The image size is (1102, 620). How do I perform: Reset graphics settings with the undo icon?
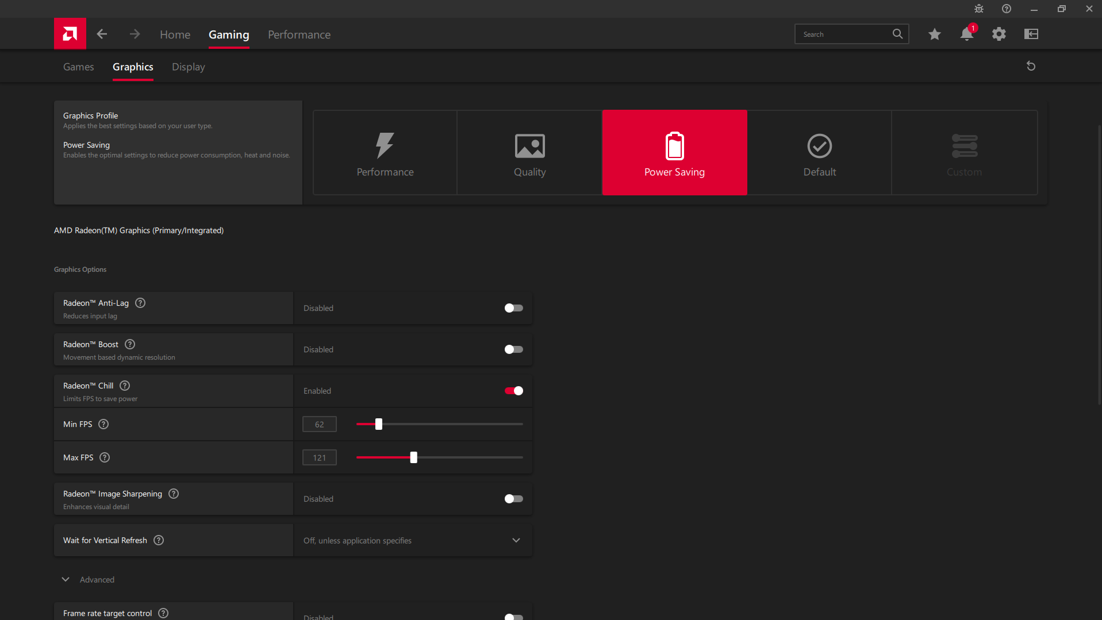(x=1031, y=66)
